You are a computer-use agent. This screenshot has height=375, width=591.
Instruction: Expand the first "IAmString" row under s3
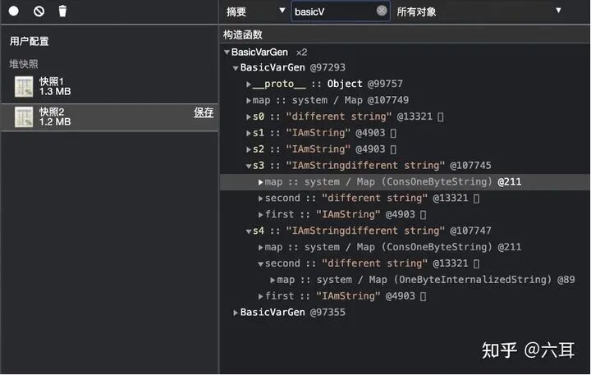click(260, 215)
